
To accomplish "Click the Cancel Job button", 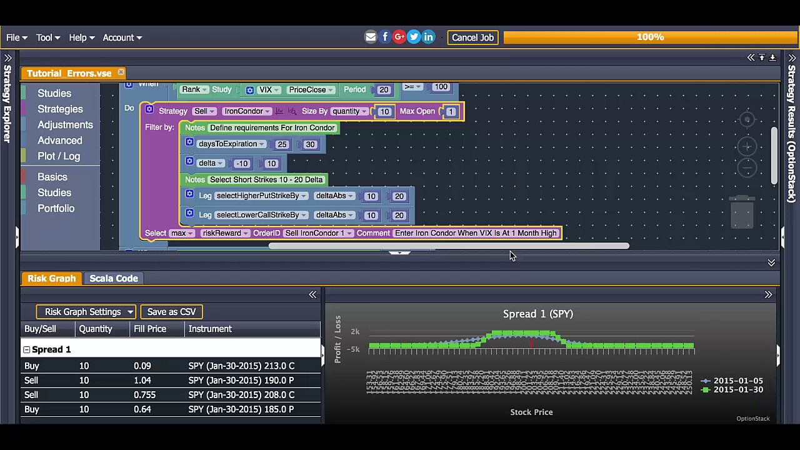I will 473,37.
